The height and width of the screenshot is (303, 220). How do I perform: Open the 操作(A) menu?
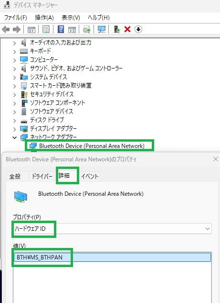click(x=44, y=18)
